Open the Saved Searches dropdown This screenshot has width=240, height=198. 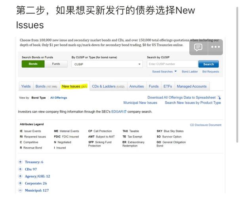(x=164, y=71)
